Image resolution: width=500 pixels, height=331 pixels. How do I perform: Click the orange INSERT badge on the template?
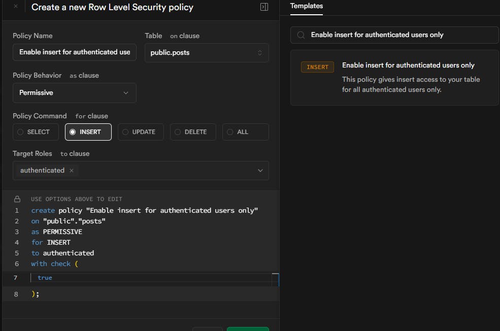[317, 67]
